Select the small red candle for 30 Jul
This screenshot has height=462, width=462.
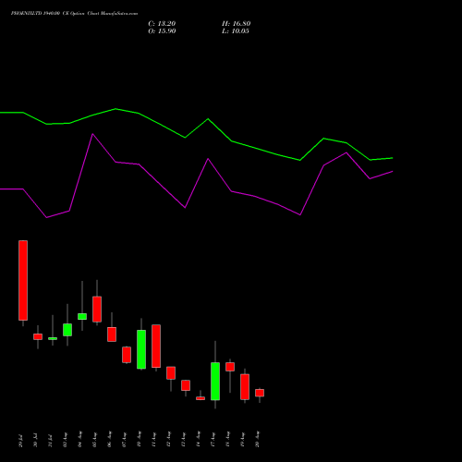pos(38,336)
